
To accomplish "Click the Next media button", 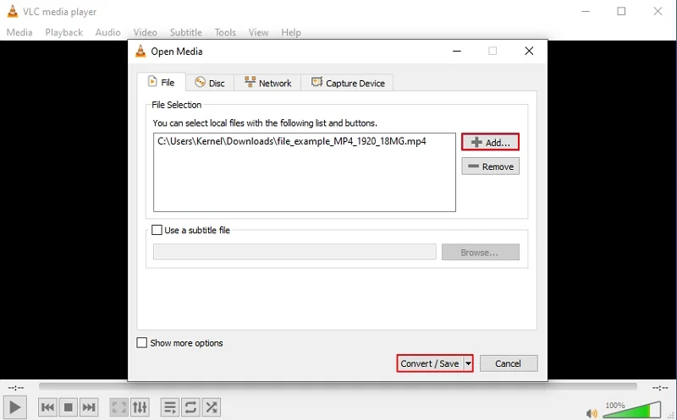I will point(89,407).
